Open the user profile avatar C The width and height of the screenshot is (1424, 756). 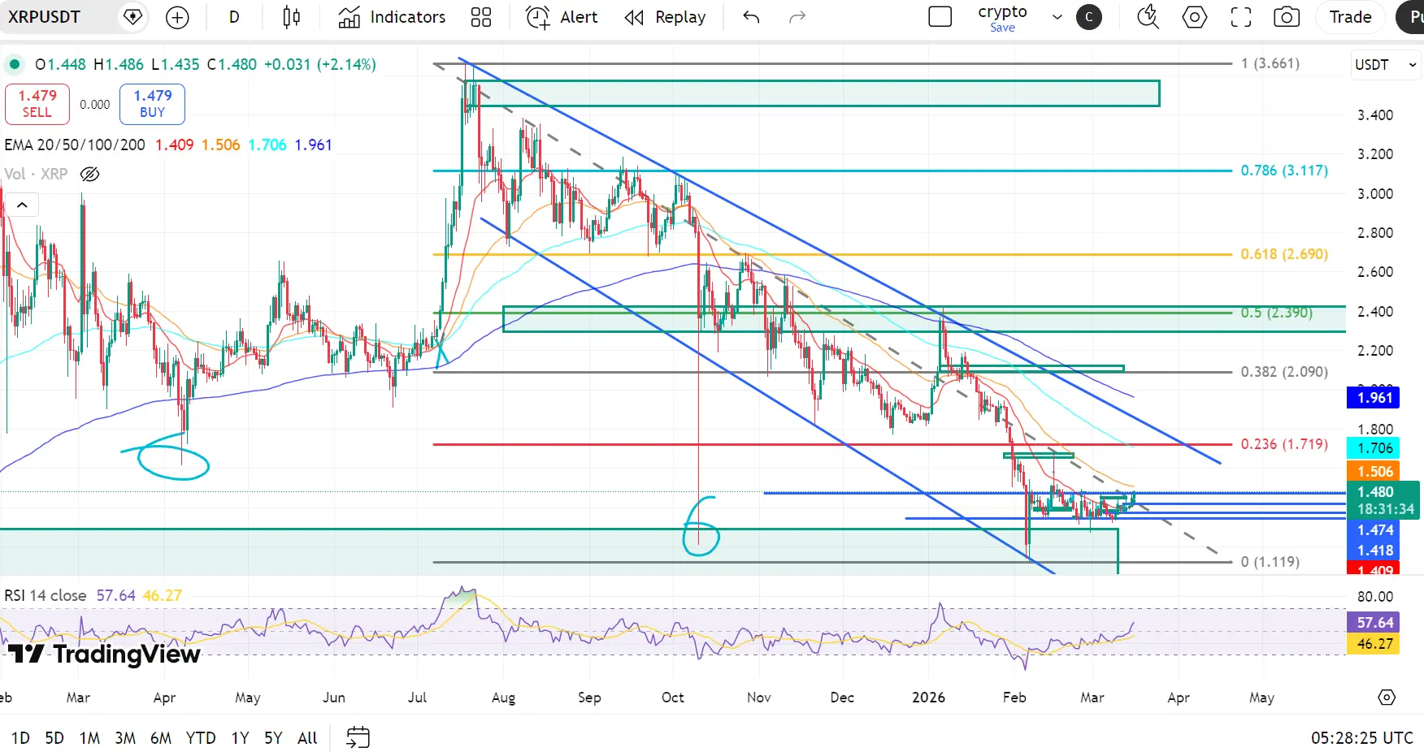[1089, 17]
